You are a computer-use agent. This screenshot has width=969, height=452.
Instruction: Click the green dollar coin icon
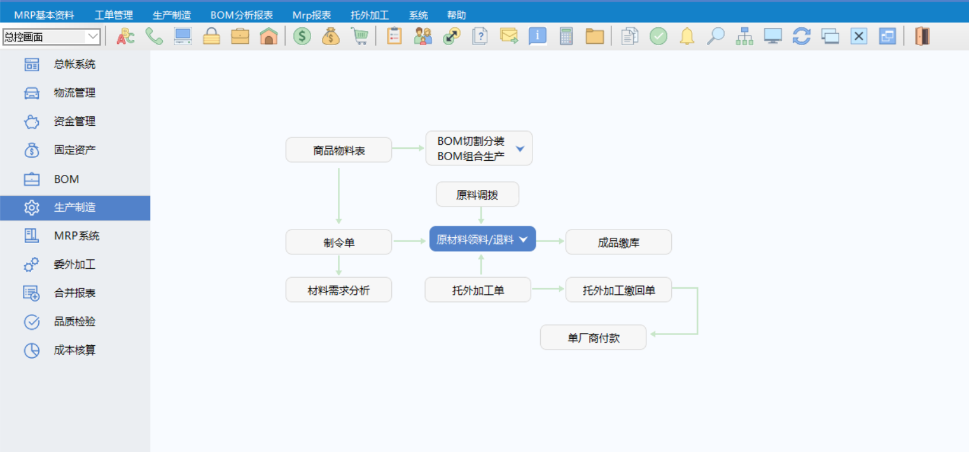pyautogui.click(x=302, y=37)
